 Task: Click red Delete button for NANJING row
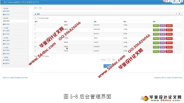[169, 26]
